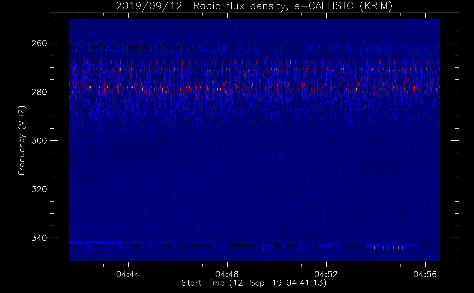Click the 260 frequency tick label
Screen dimensions: 474x293
(39, 43)
